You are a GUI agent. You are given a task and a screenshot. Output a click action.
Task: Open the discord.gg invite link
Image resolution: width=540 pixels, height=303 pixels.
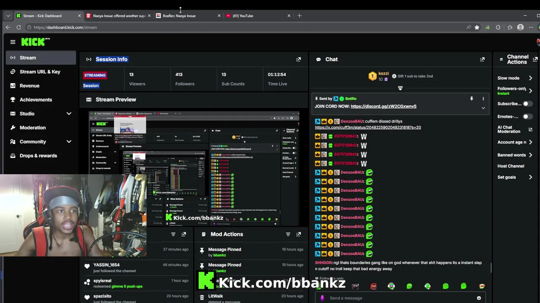(x=383, y=106)
